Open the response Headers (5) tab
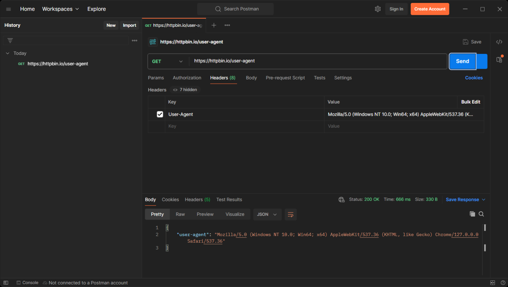This screenshot has width=508, height=287. pos(197,199)
